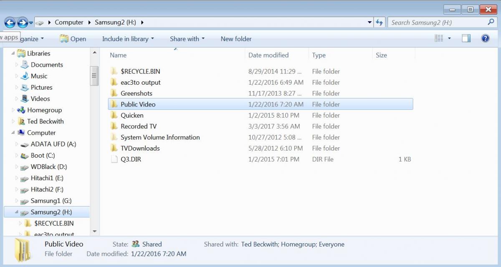The height and width of the screenshot is (267, 501).
Task: Expand $RECYCLE.BIN in the navigation tree
Action: point(20,224)
